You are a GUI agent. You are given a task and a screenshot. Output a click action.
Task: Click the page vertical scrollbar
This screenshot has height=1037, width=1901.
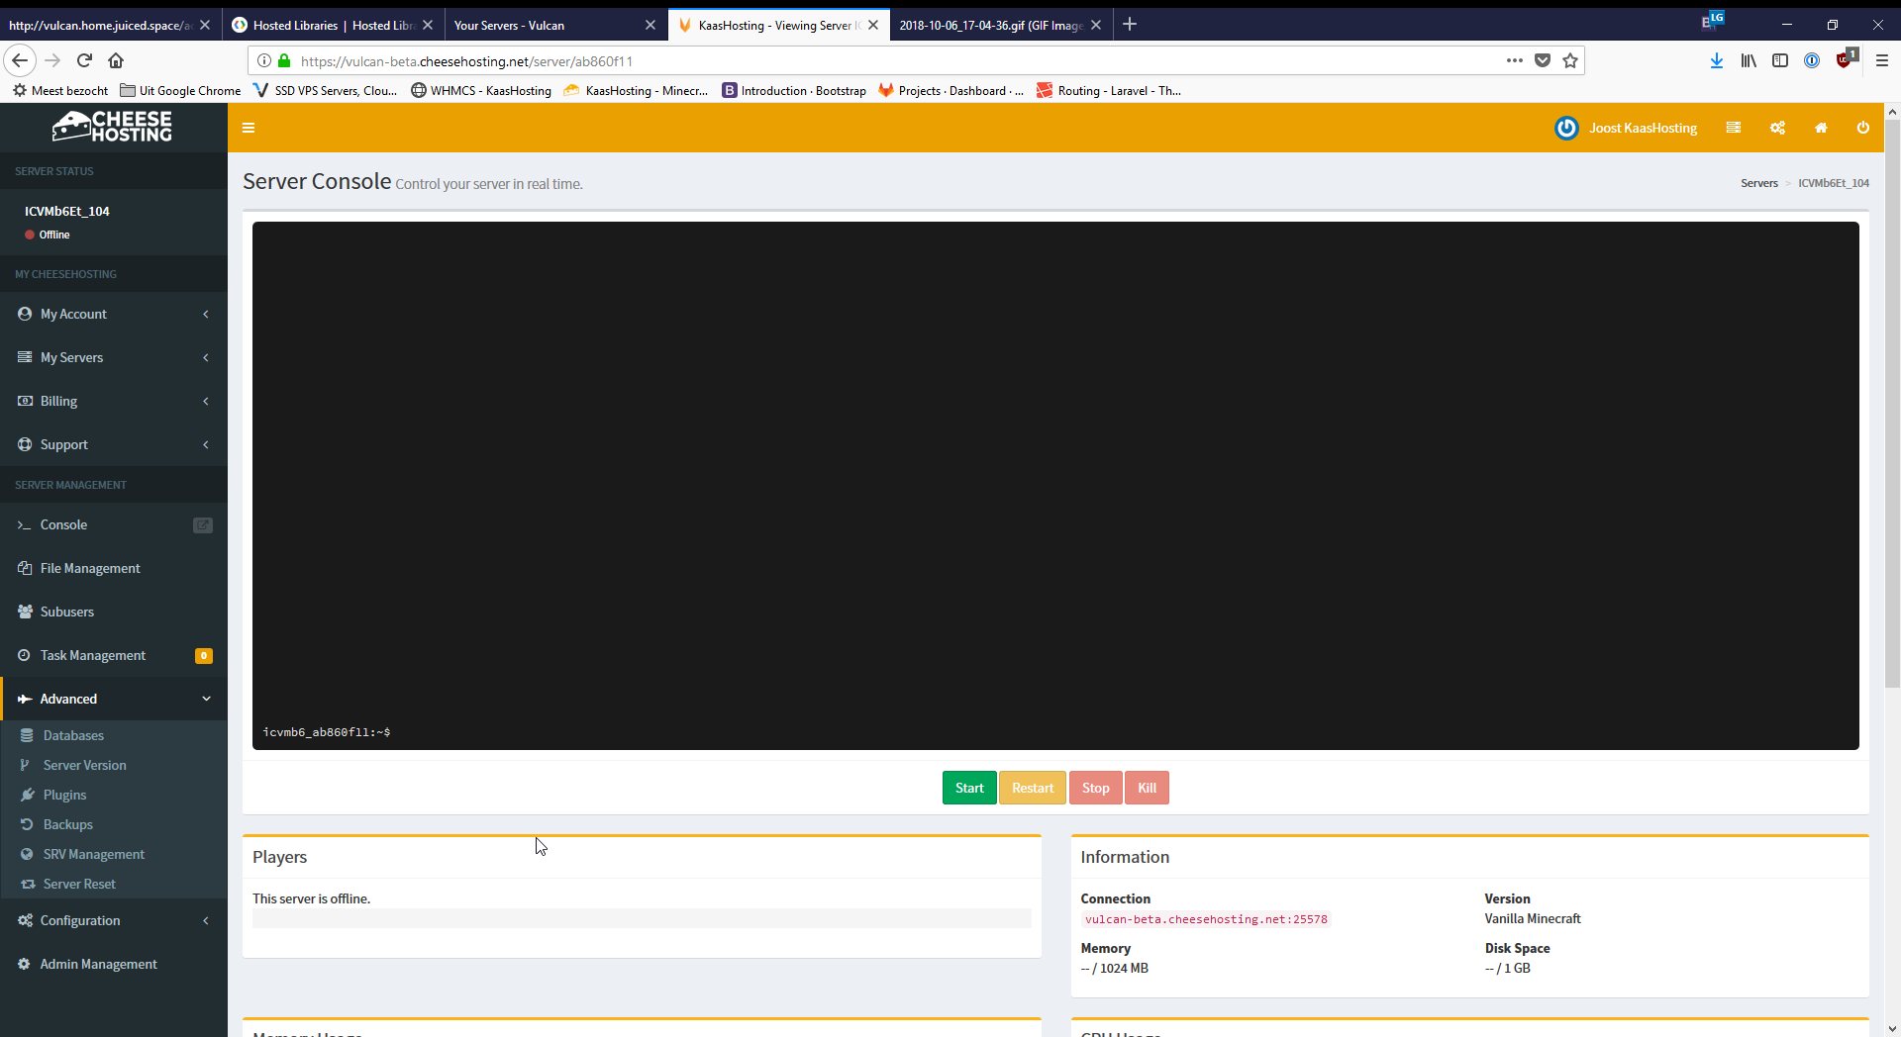click(1892, 396)
